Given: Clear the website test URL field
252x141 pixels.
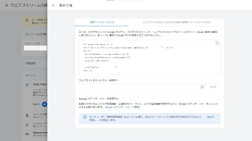Looking at the screenshot, I should click(202, 87).
